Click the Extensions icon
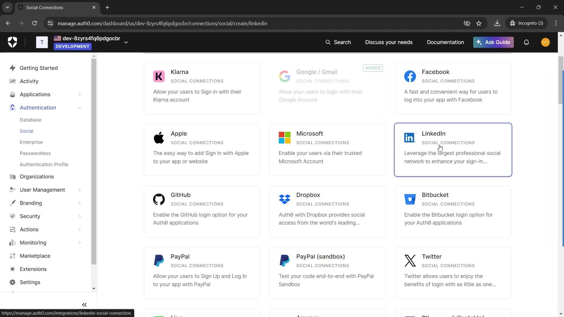The width and height of the screenshot is (564, 317). click(x=12, y=269)
